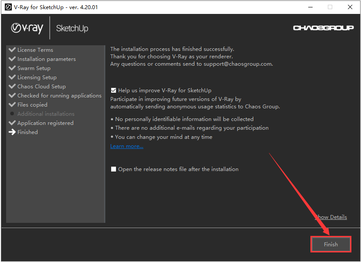
Task: Click the checkmark beside Files copied
Action: pyautogui.click(x=12, y=104)
